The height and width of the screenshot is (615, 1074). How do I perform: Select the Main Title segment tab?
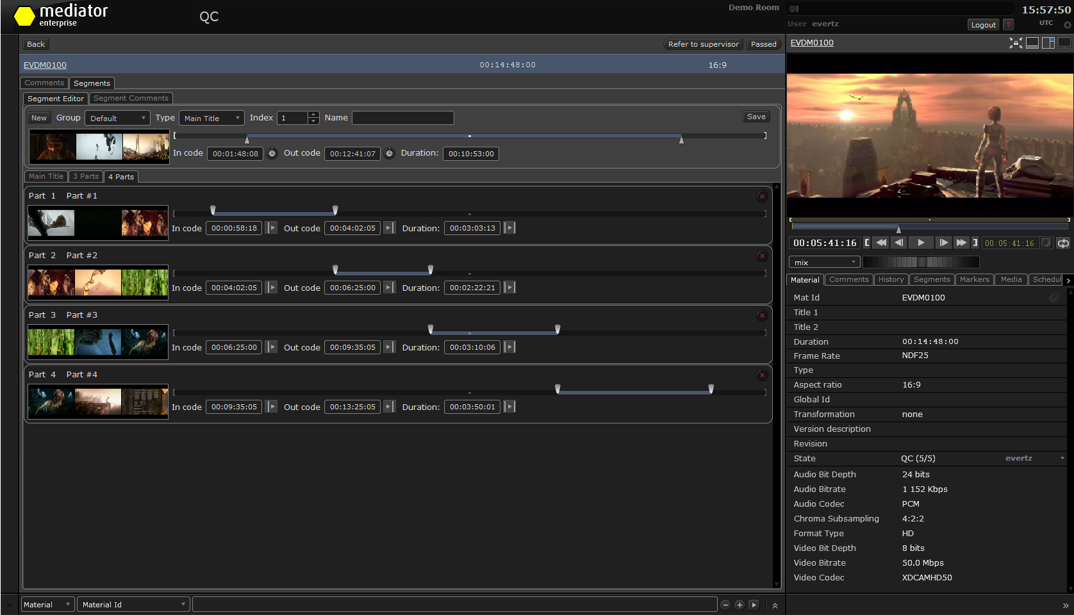46,177
